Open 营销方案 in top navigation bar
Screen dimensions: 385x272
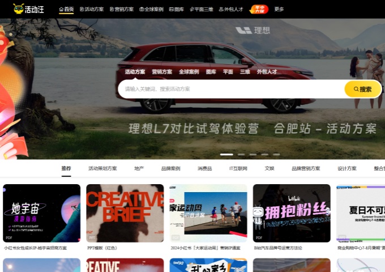122,9
